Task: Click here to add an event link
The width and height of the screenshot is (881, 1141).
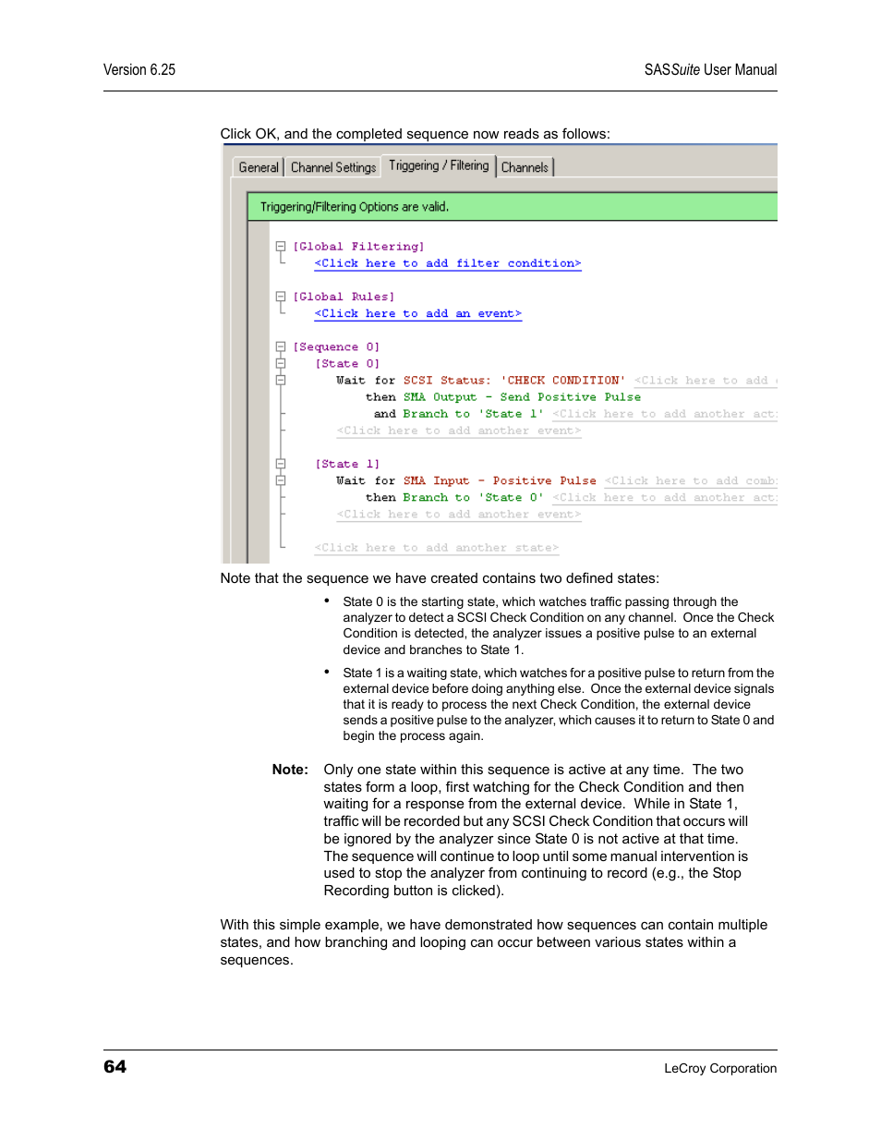Action: (x=418, y=314)
